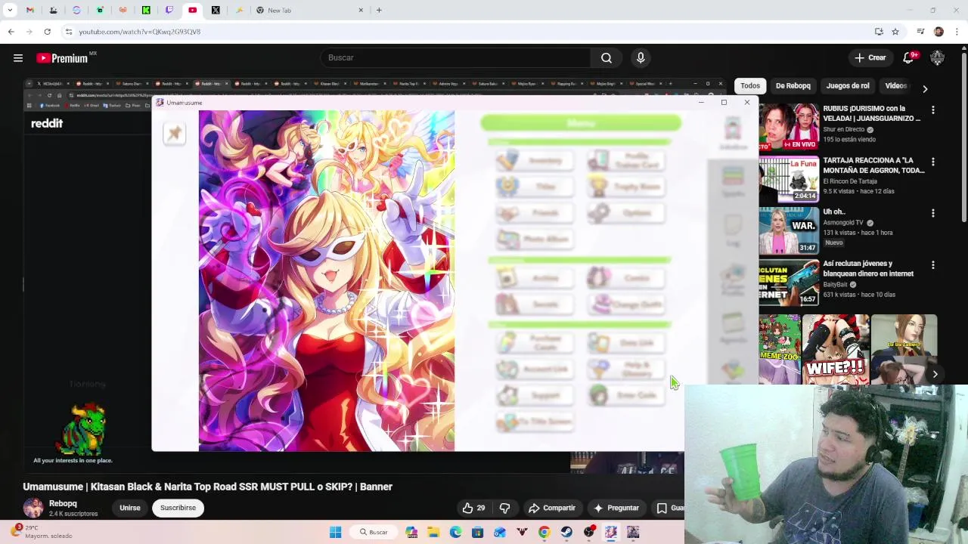Select the Videos filter chip
Image resolution: width=968 pixels, height=544 pixels.
[895, 85]
